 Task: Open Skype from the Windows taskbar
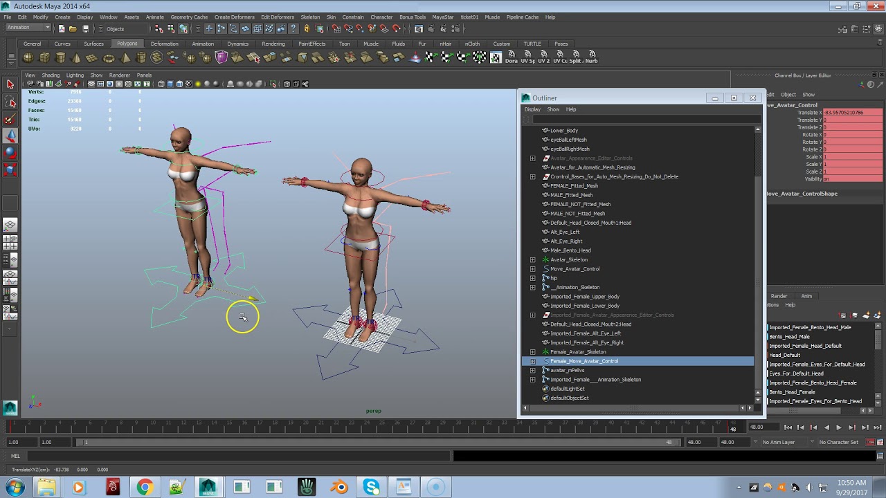click(x=372, y=488)
